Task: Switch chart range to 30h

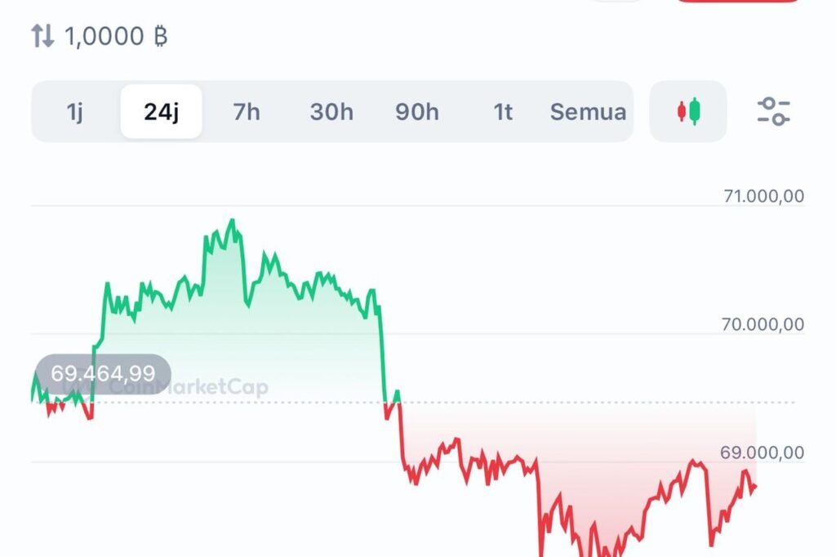Action: click(x=331, y=112)
